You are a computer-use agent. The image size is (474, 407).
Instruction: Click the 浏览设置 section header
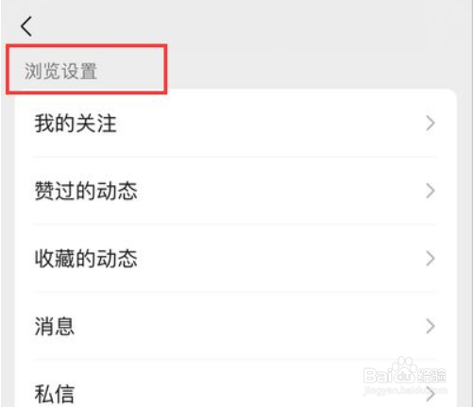60,71
